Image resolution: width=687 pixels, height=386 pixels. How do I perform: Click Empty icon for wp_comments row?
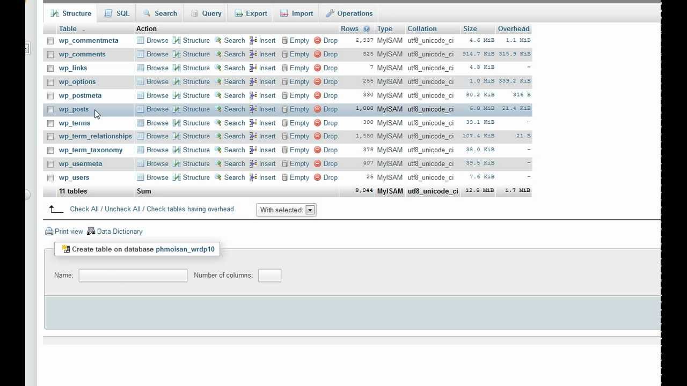(285, 54)
